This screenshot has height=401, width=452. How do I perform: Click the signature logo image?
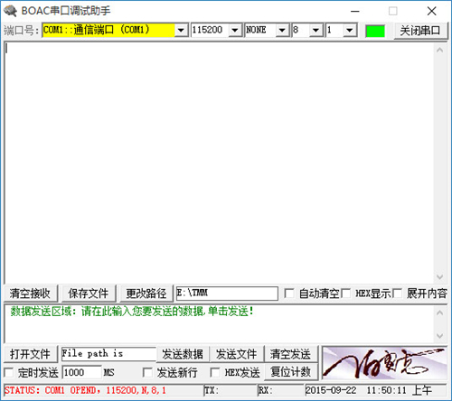(x=385, y=363)
